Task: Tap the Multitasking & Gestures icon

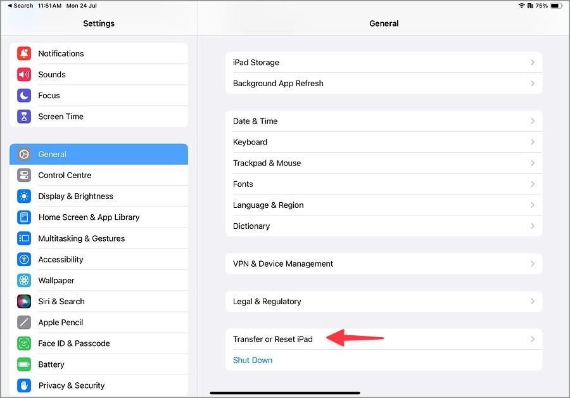Action: click(24, 238)
